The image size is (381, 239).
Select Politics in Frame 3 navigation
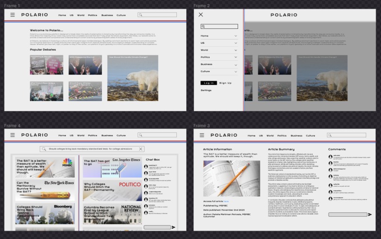click(x=282, y=136)
